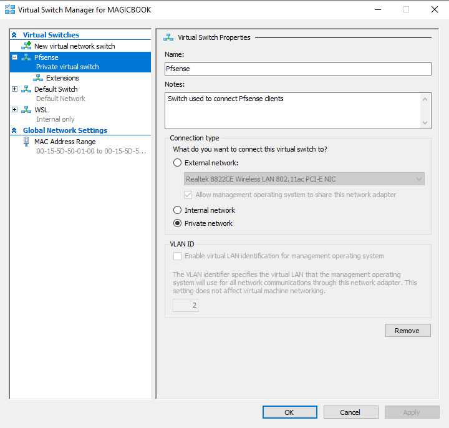Viewport: 449px width, 428px height.
Task: Expand the Default Switch tree node
Action: tap(14, 89)
